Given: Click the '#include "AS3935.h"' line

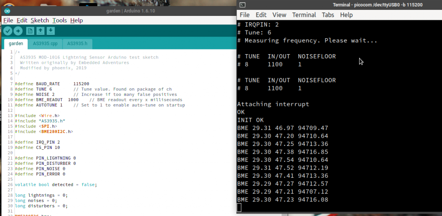Looking at the screenshot, I should (x=40, y=121).
